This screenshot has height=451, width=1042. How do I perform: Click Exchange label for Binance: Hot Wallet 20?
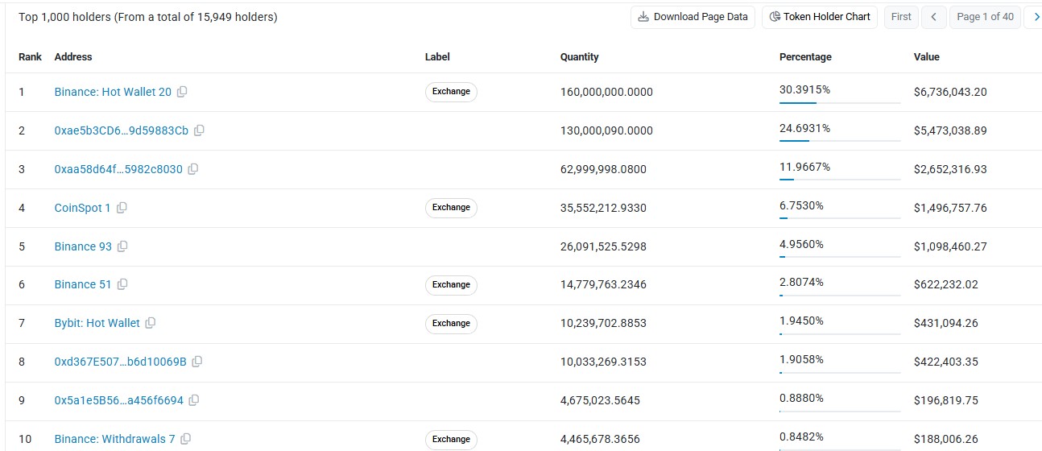(x=451, y=92)
